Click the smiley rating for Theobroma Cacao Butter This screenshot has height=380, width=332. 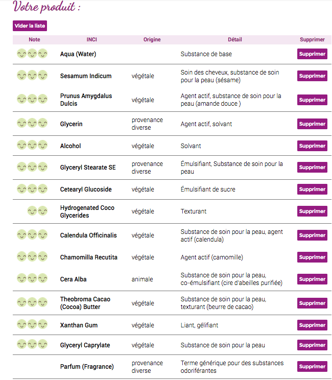[32, 302]
